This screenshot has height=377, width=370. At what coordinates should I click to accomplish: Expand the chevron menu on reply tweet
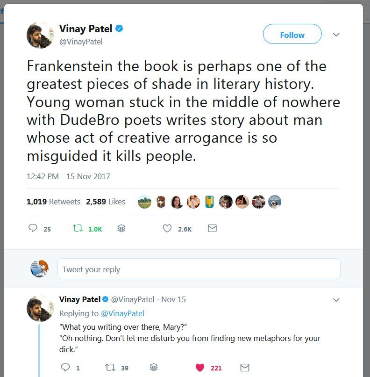(x=336, y=300)
